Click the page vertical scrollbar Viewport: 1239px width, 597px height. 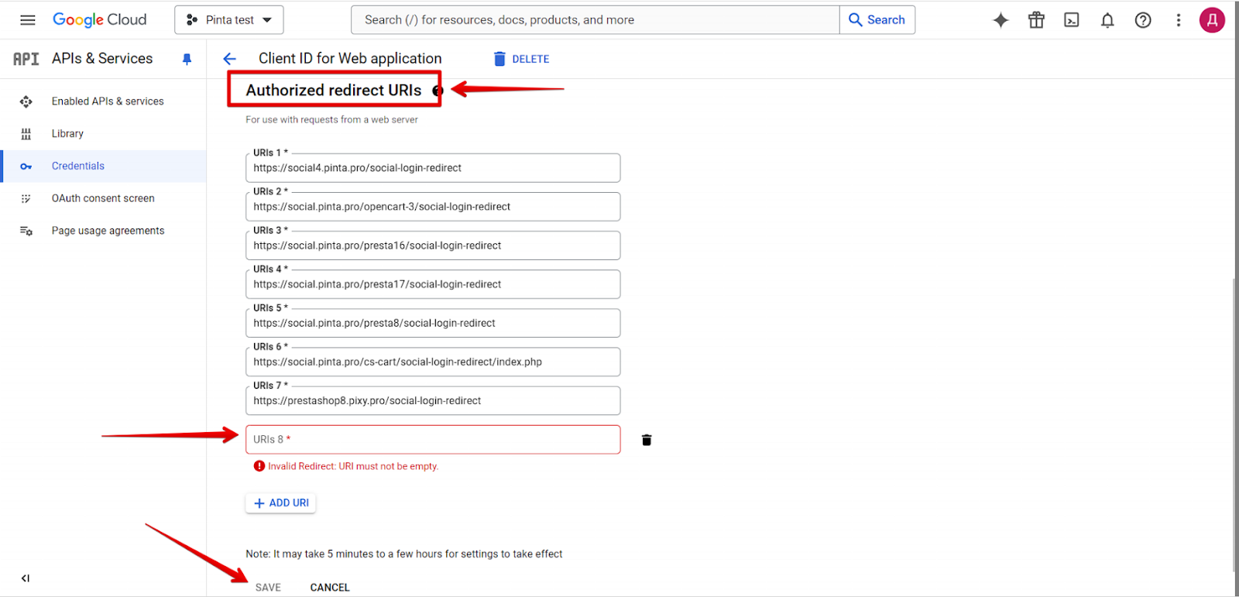coord(1235,426)
